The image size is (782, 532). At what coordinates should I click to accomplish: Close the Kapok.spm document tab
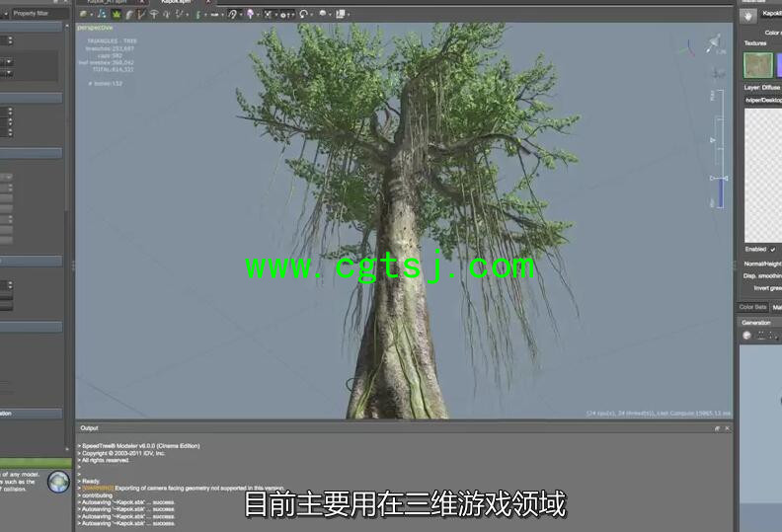(x=208, y=3)
